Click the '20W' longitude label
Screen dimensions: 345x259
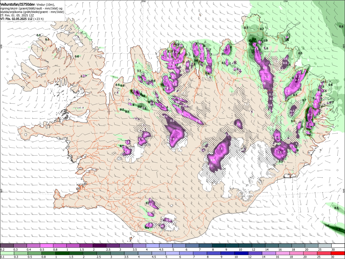[x=143, y=1]
